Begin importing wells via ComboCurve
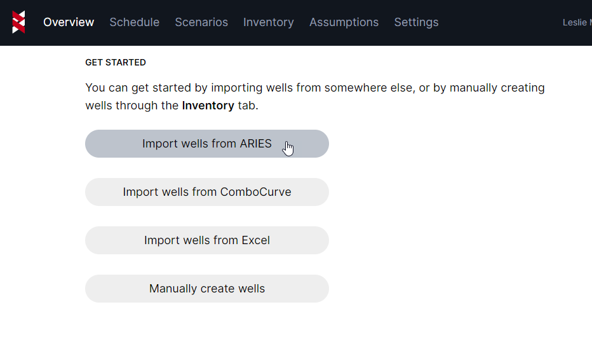Image resolution: width=592 pixels, height=363 pixels. (207, 192)
